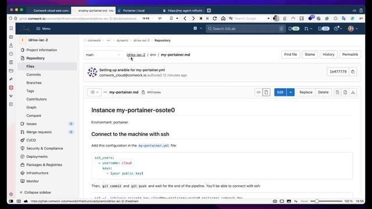Click the blue Edit button

pyautogui.click(x=280, y=92)
